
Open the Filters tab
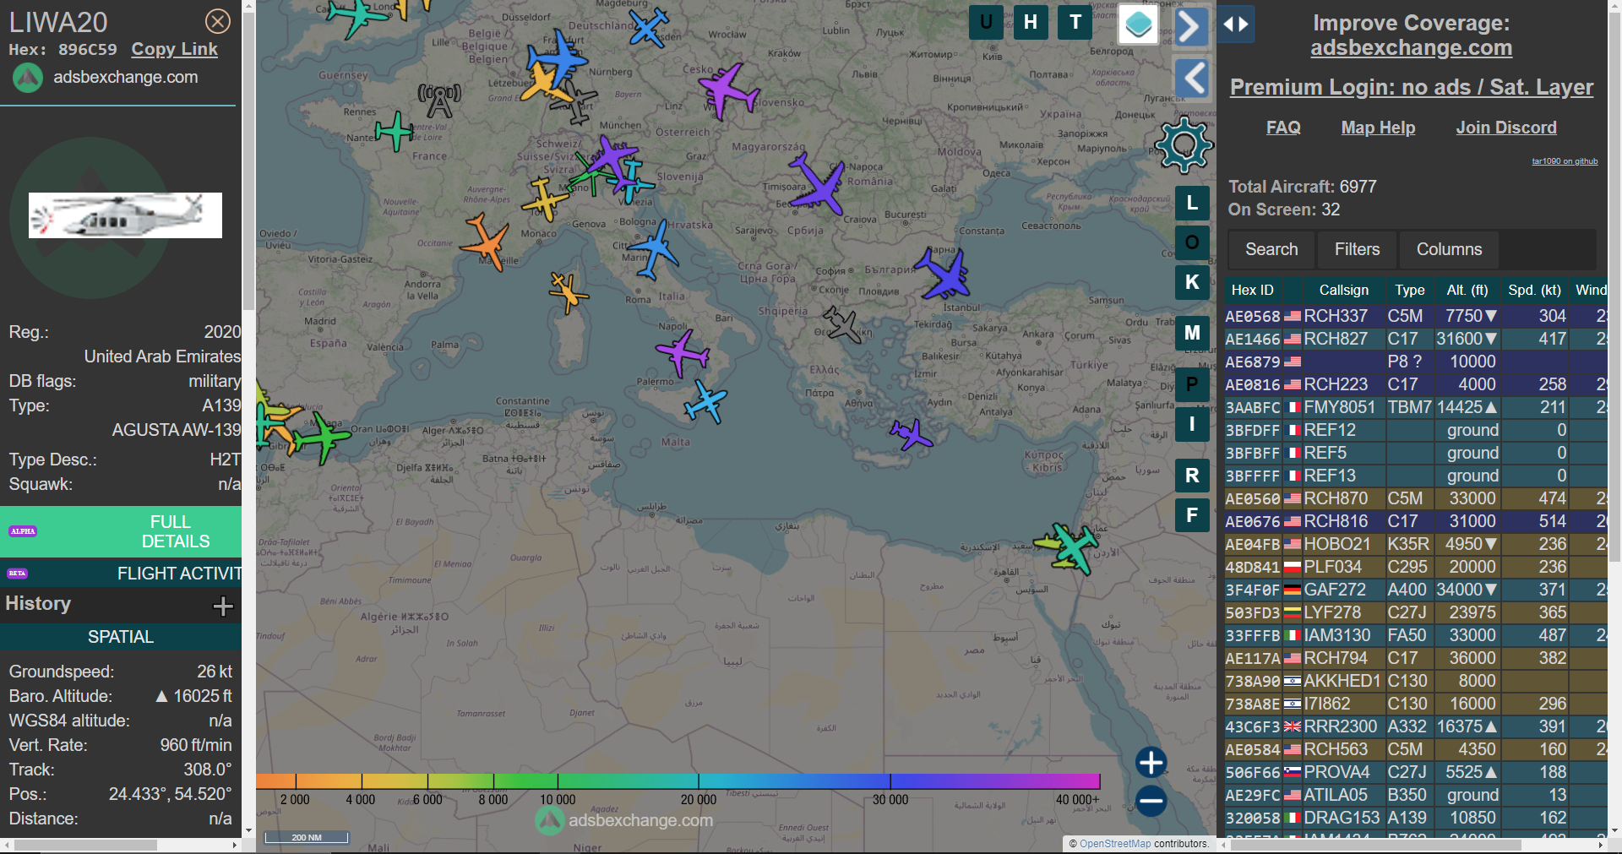coord(1357,249)
